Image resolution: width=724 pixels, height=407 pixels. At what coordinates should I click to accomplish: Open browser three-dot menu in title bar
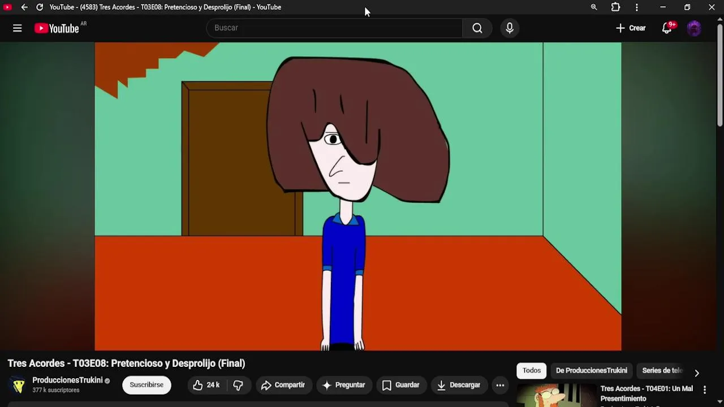637,7
